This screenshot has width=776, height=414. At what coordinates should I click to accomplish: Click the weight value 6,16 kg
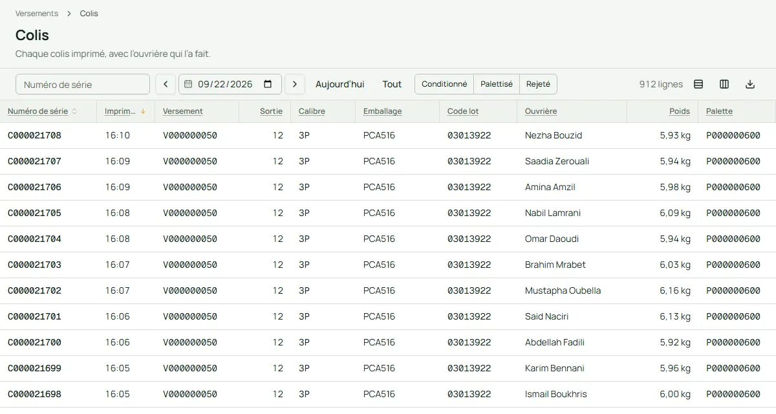point(675,291)
